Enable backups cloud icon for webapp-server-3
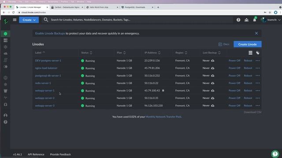 (212, 106)
